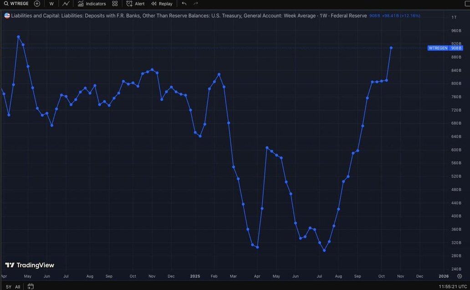The height and width of the screenshot is (290, 470).
Task: Open the WTREGE symbol search
Action: pyautogui.click(x=16, y=4)
